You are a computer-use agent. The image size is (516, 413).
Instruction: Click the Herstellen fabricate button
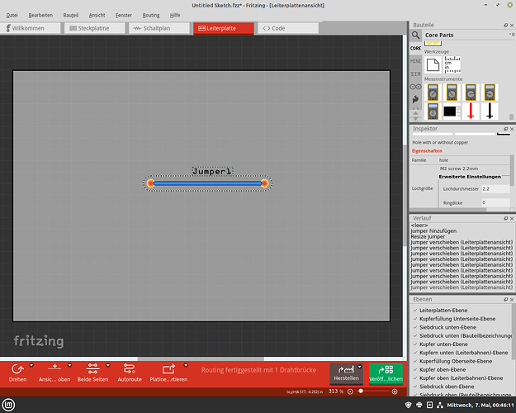(346, 373)
